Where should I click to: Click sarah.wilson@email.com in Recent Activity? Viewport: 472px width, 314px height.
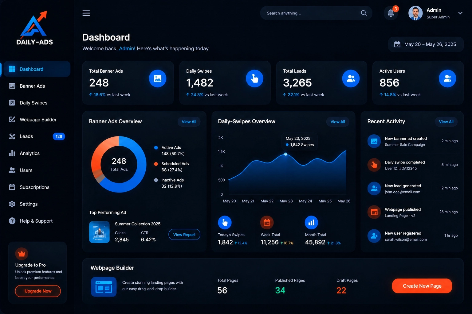coord(406,239)
